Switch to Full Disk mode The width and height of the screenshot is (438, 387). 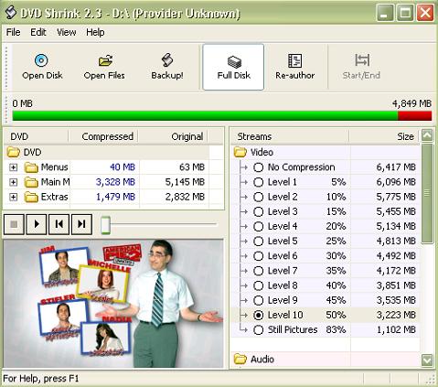[233, 67]
